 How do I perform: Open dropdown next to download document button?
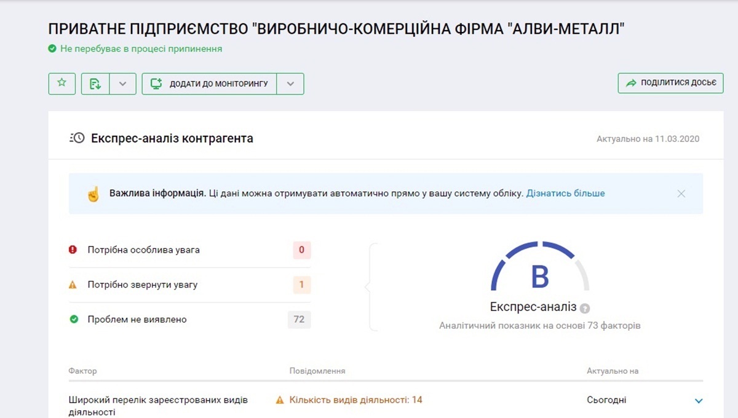[x=123, y=84]
